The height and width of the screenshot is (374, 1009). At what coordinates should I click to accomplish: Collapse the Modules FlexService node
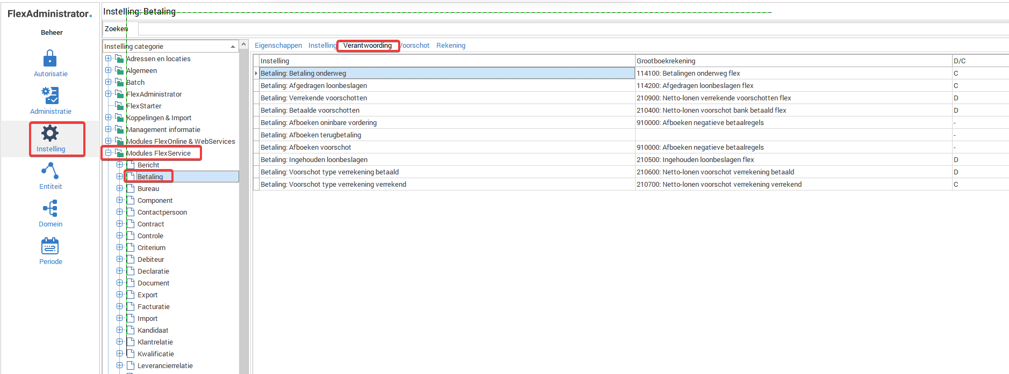click(x=109, y=153)
